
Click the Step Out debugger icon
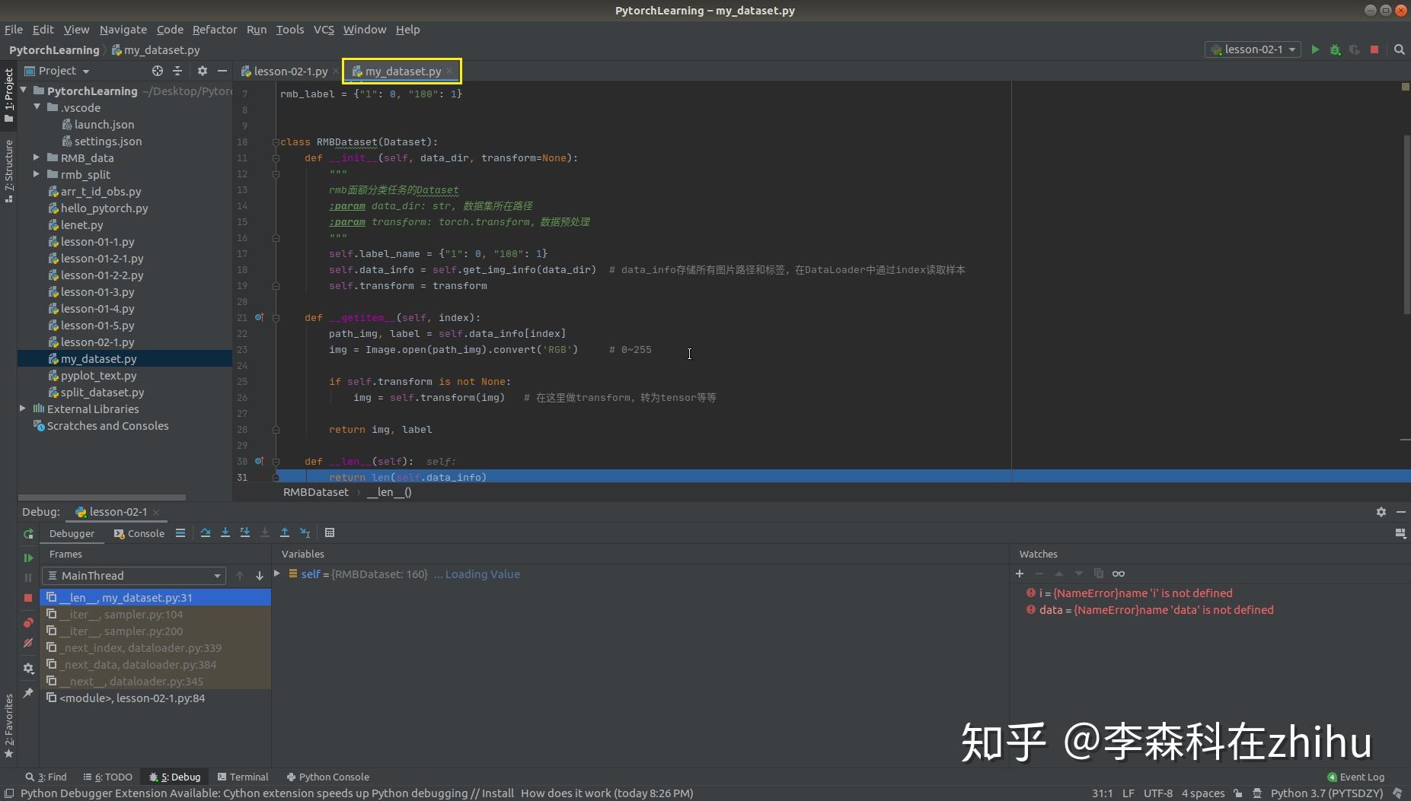click(x=286, y=532)
